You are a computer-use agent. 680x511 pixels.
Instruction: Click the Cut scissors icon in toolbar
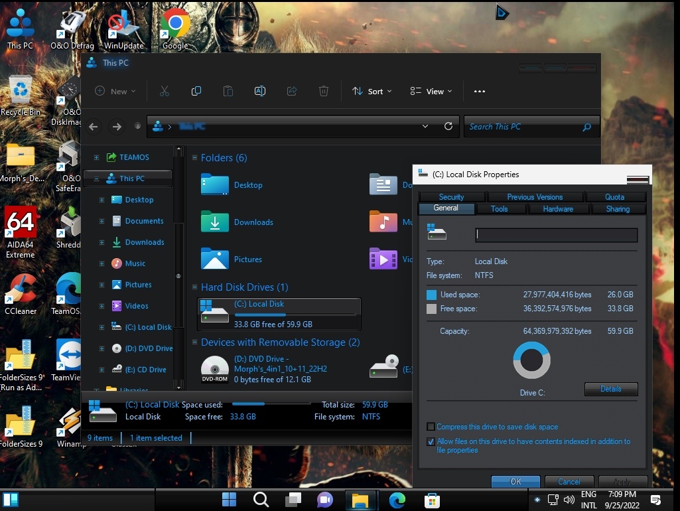(165, 91)
